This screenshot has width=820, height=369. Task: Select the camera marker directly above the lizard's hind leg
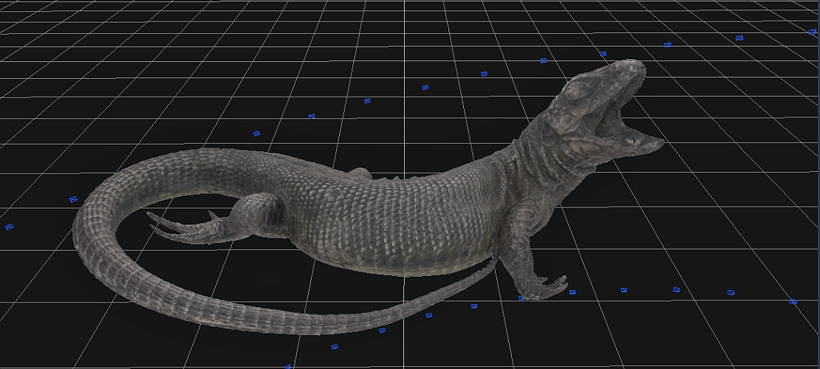[x=256, y=134]
